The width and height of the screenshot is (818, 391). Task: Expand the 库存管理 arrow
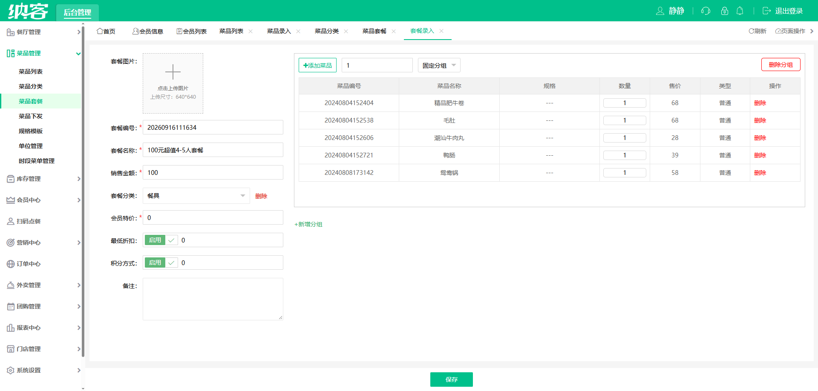pos(79,179)
